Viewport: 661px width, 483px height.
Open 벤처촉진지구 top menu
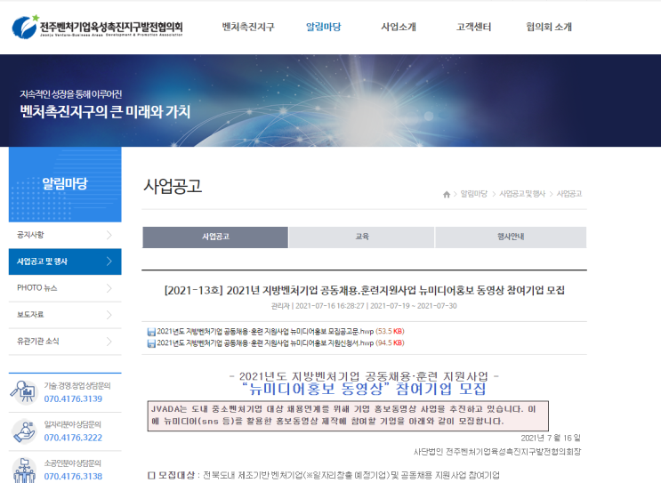click(x=248, y=27)
